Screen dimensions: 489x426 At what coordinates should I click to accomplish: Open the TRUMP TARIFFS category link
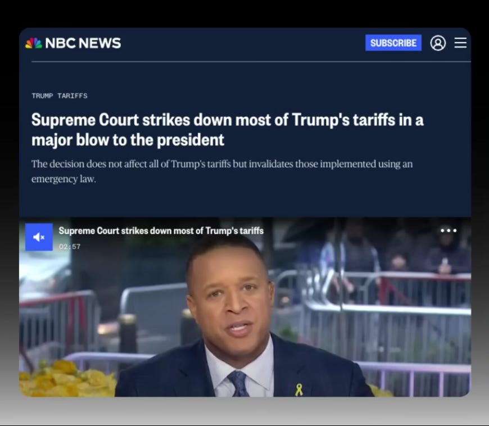pyautogui.click(x=59, y=96)
